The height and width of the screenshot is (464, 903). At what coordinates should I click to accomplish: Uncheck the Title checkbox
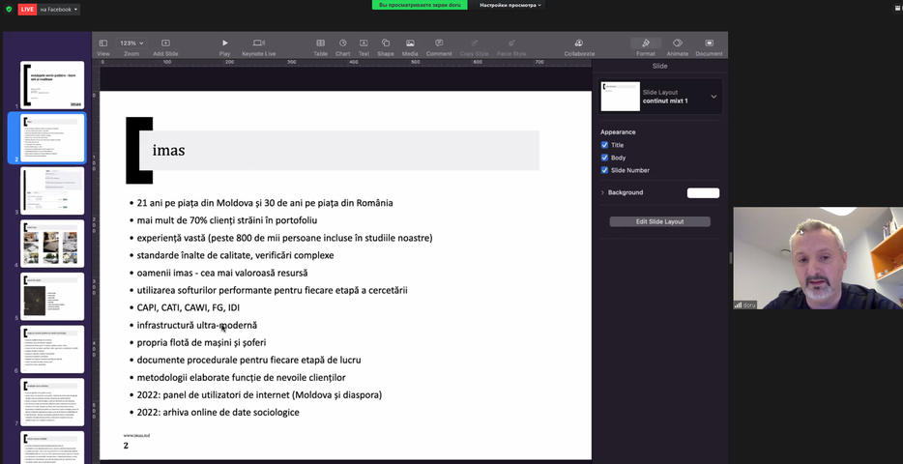click(605, 145)
